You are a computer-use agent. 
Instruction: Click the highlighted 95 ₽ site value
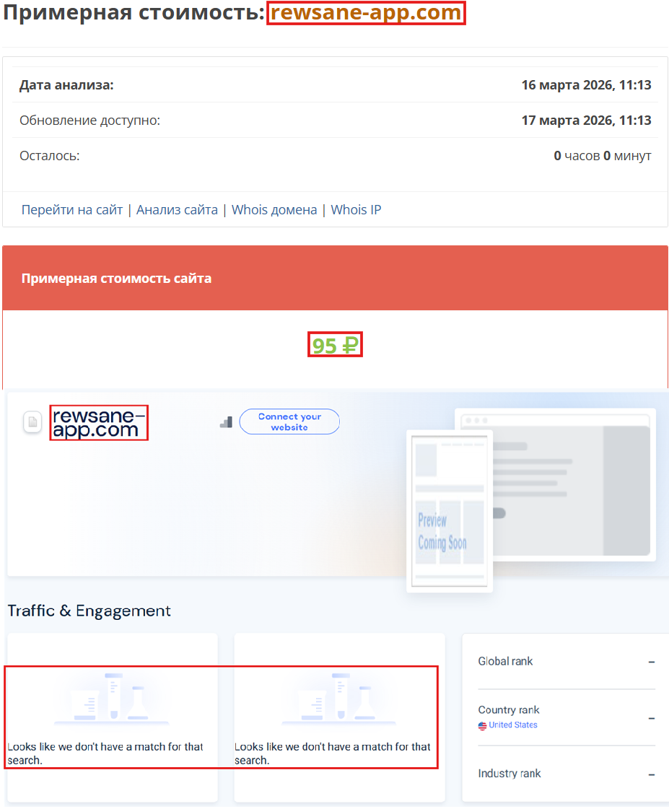point(335,344)
